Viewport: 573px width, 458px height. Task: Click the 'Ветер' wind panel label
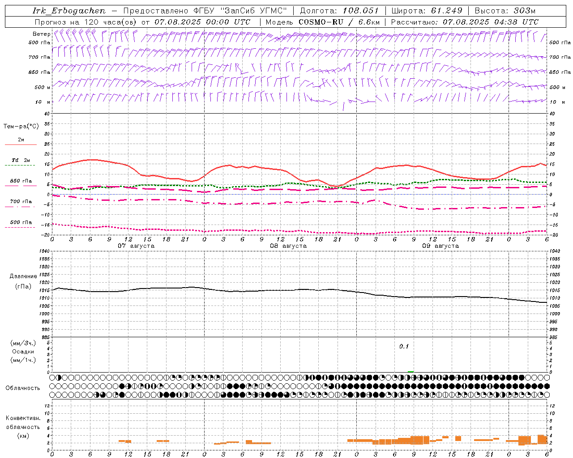tap(41, 34)
